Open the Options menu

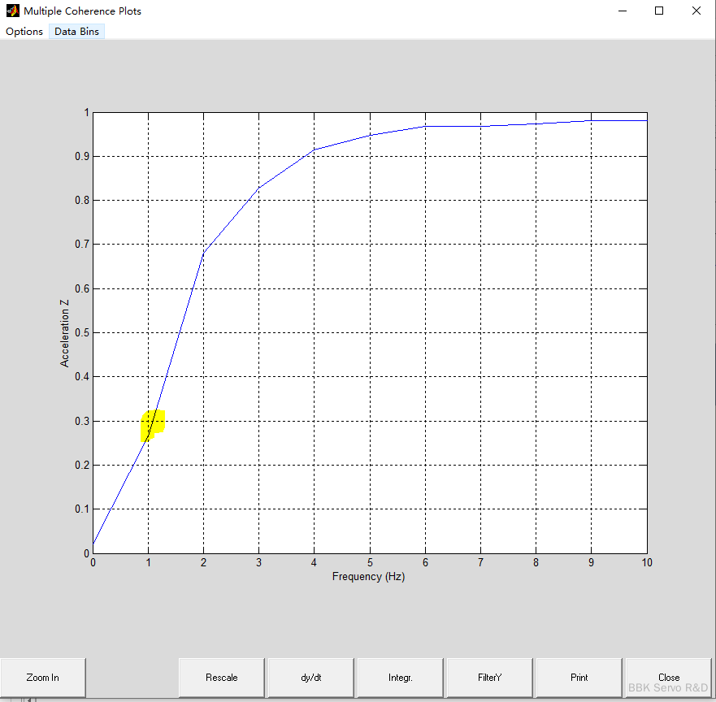pos(24,32)
